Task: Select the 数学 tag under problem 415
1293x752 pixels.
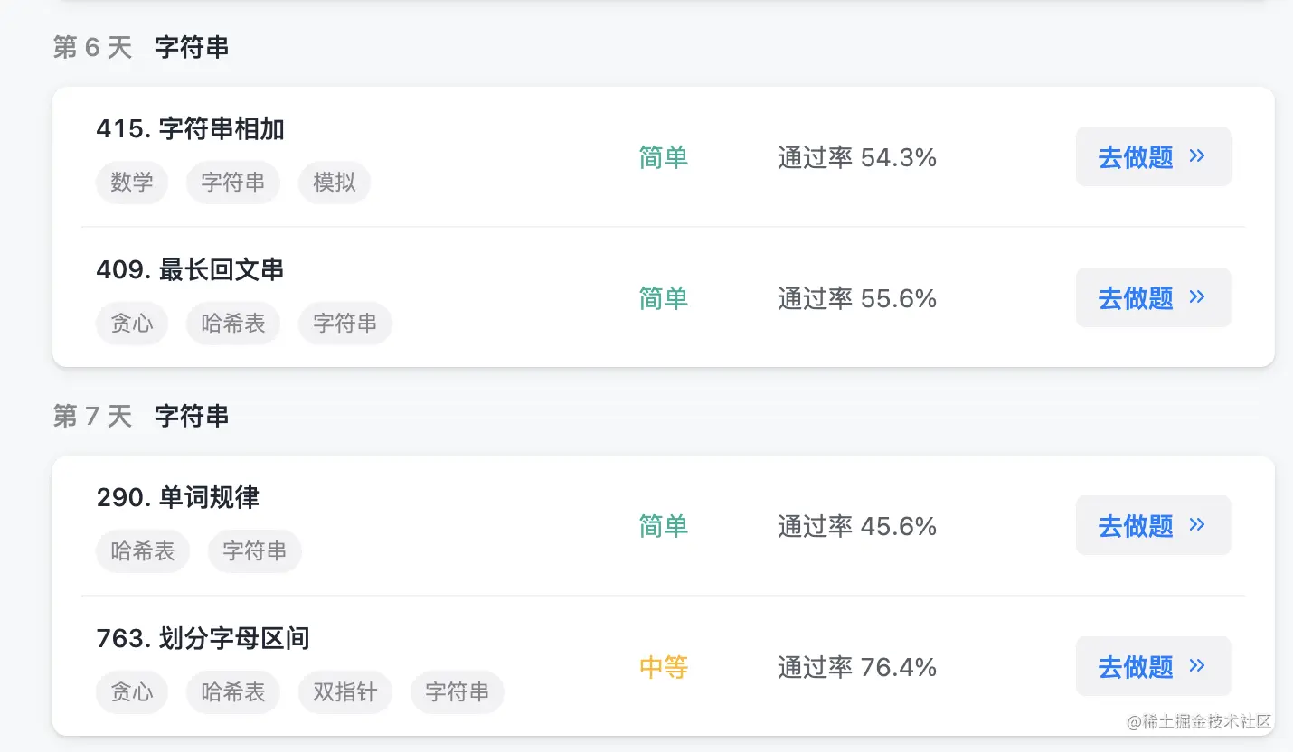Action: tap(132, 183)
